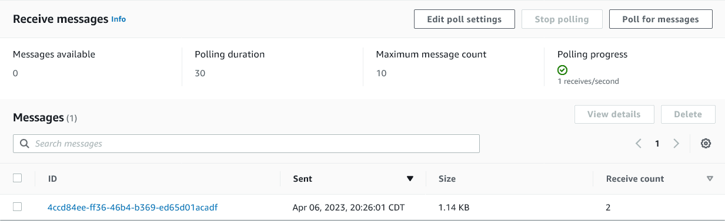Click the Stop polling button

pos(562,19)
